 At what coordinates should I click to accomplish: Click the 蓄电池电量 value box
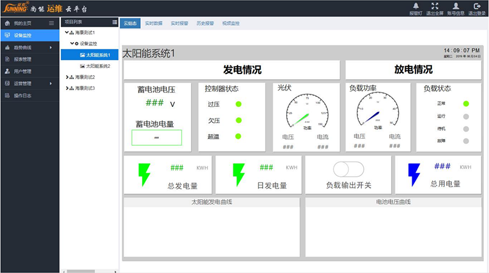tap(157, 138)
